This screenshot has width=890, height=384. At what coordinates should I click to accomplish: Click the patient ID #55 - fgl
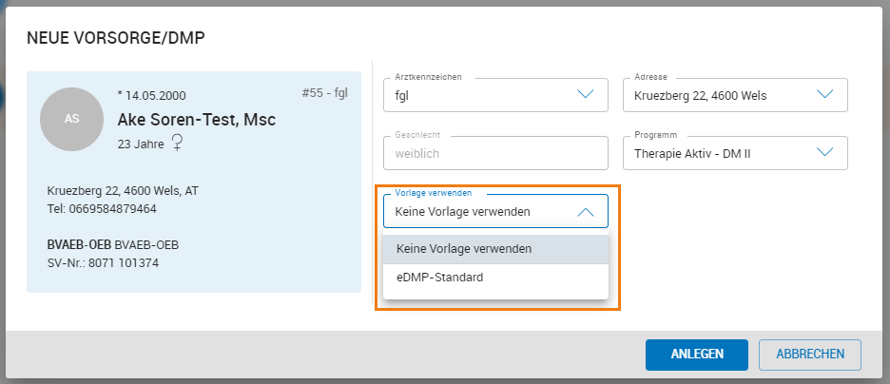click(325, 93)
